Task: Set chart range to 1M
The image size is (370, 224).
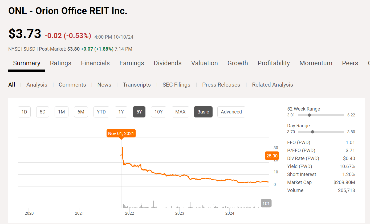Action: (61, 112)
